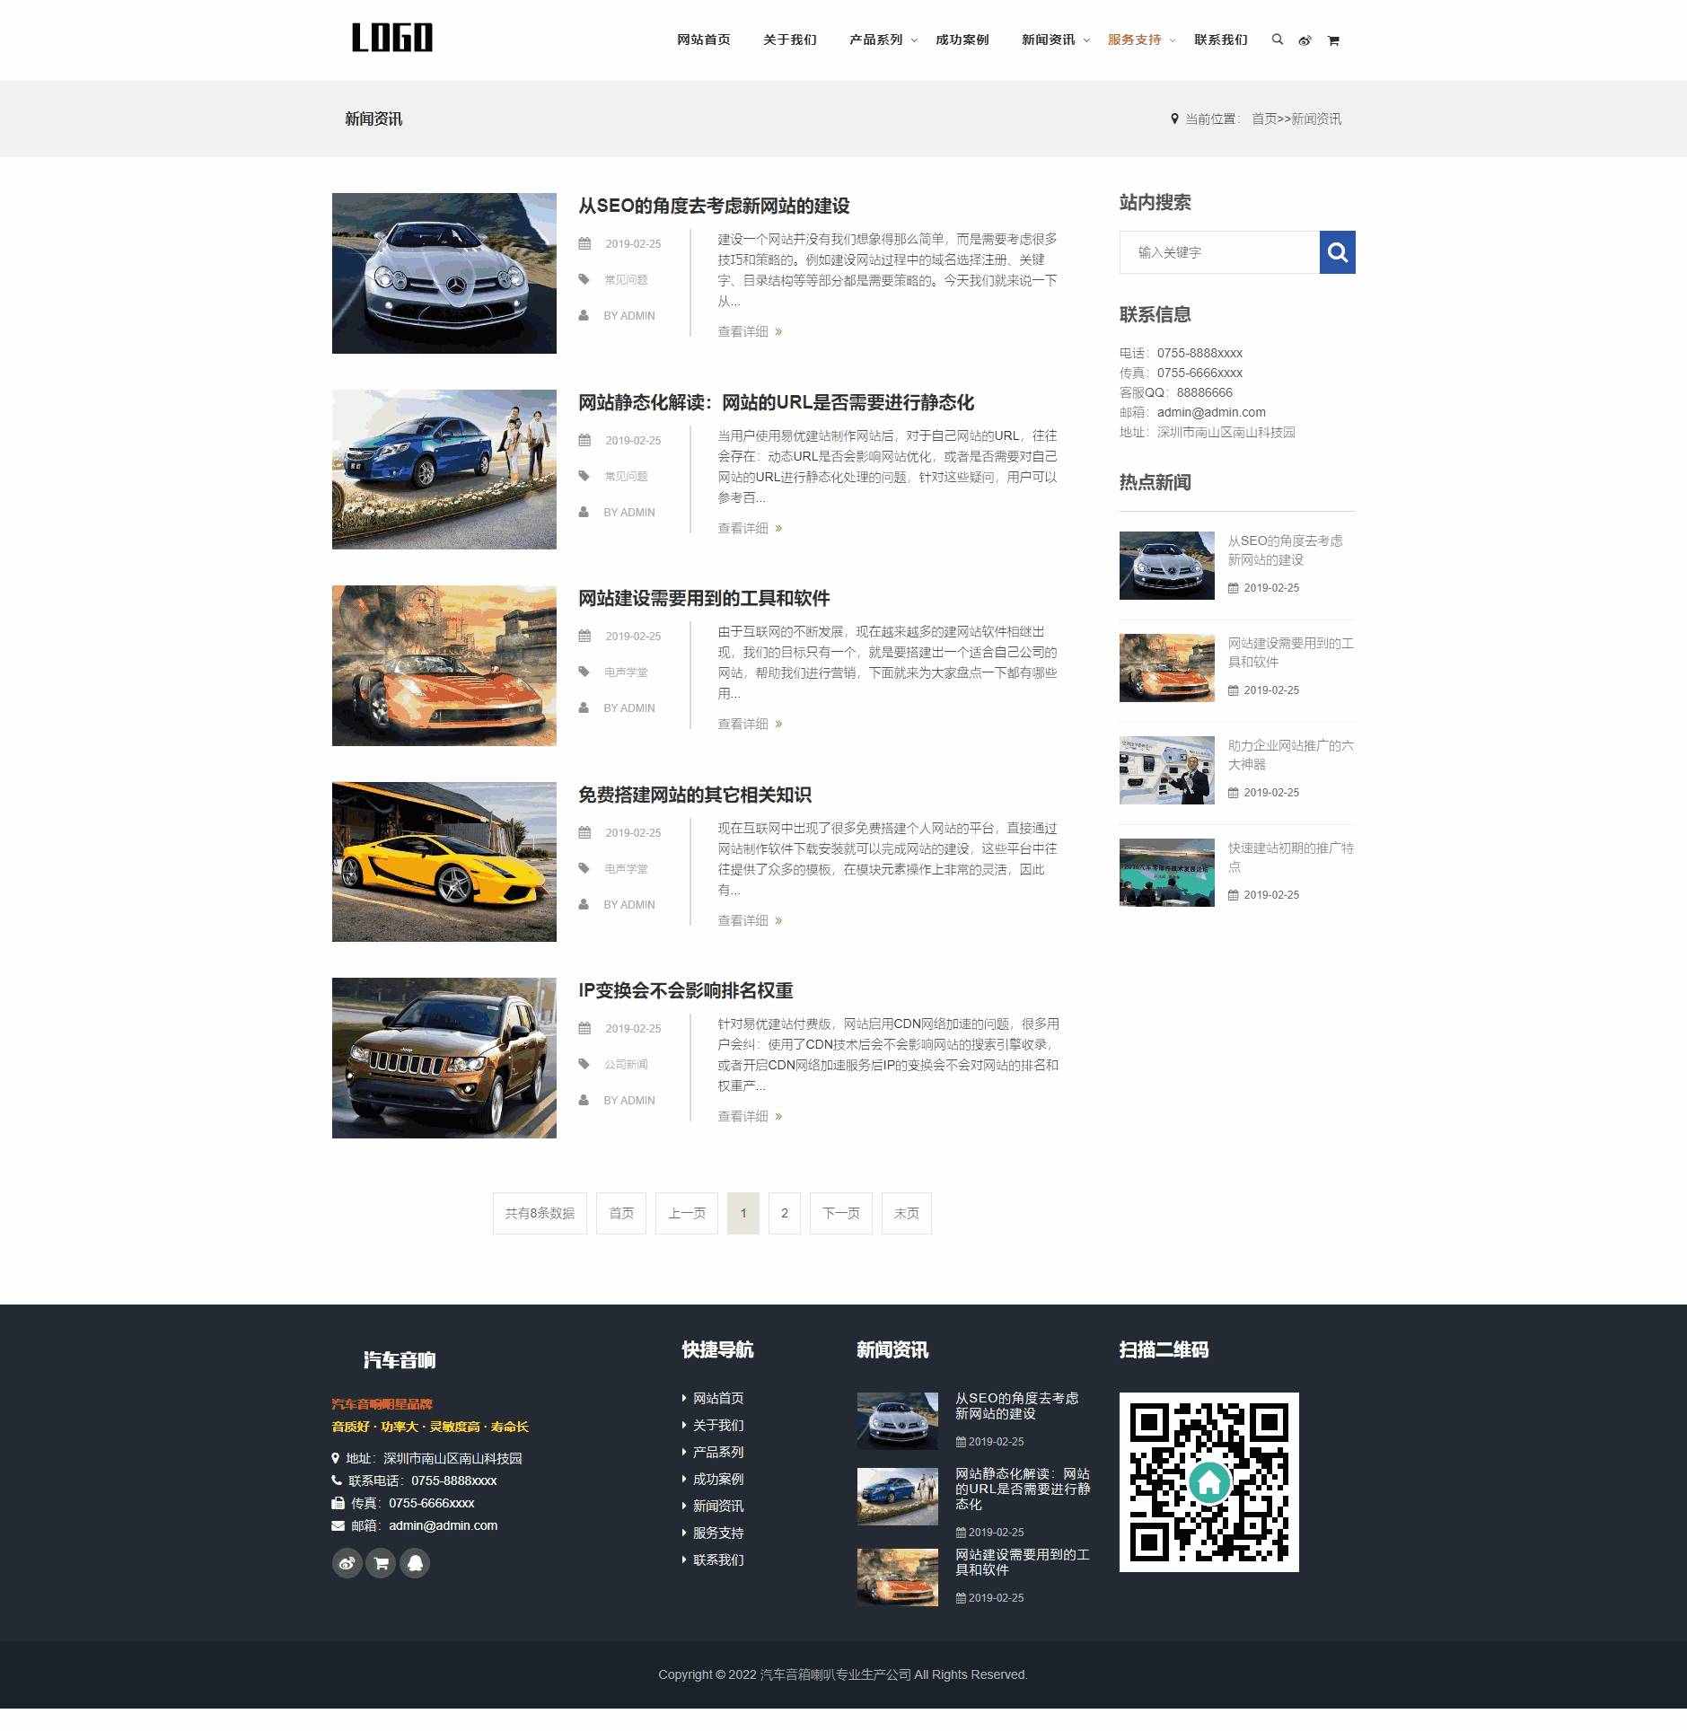Image resolution: width=1687 pixels, height=1731 pixels.
Task: Click the LOGO image in header
Action: 392,38
